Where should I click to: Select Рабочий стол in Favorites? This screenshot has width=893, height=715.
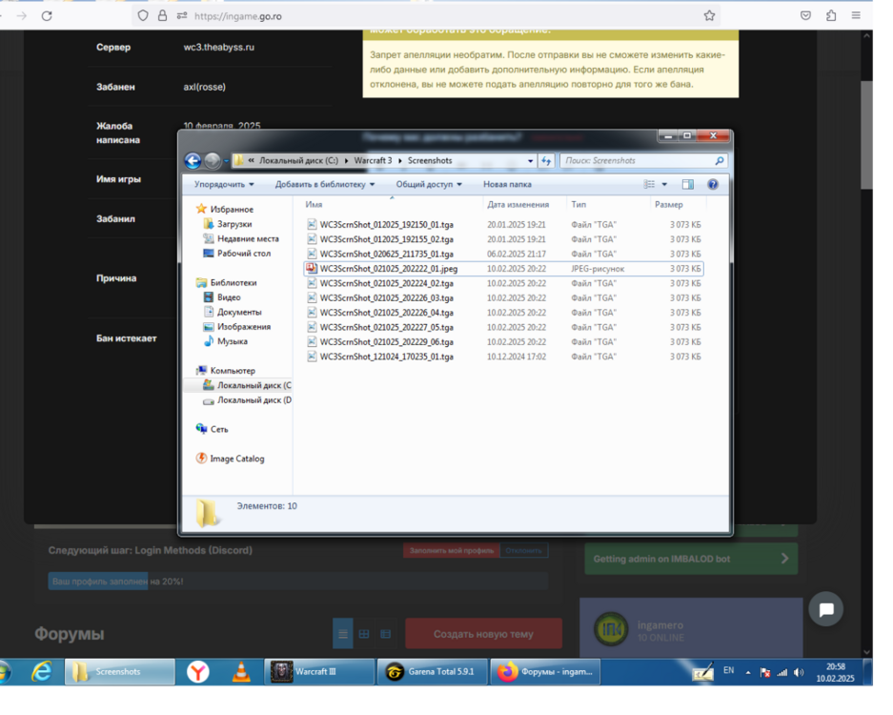pyautogui.click(x=243, y=254)
